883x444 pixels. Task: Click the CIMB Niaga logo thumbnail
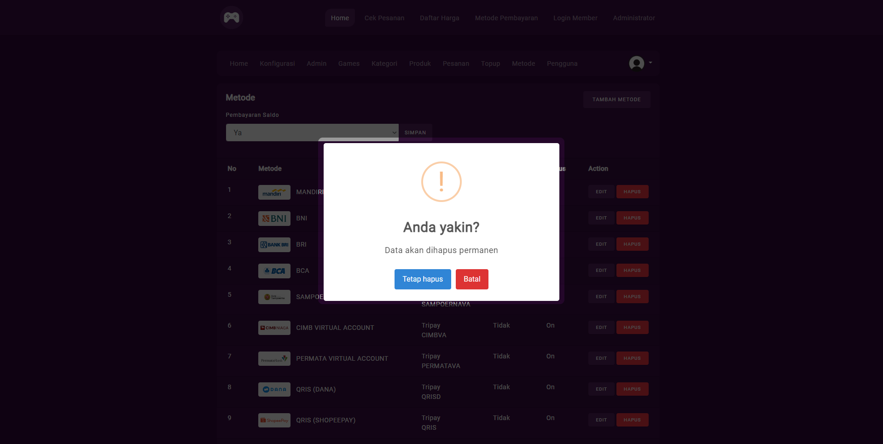click(x=274, y=328)
